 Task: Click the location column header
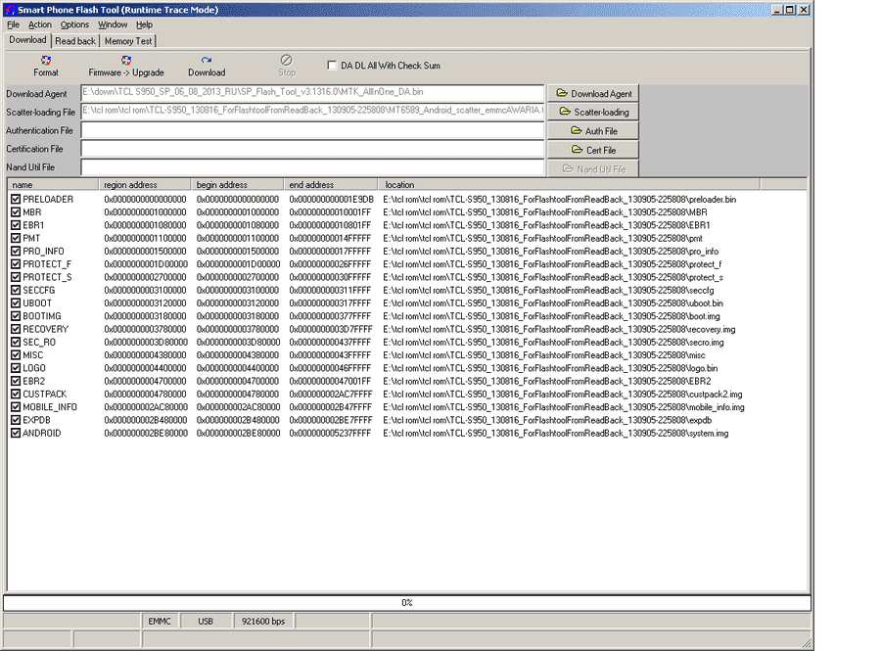click(569, 184)
